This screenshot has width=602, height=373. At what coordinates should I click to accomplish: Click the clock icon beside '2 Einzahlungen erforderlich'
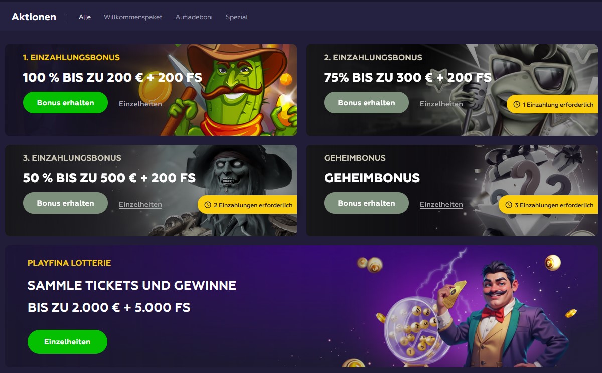pyautogui.click(x=208, y=205)
